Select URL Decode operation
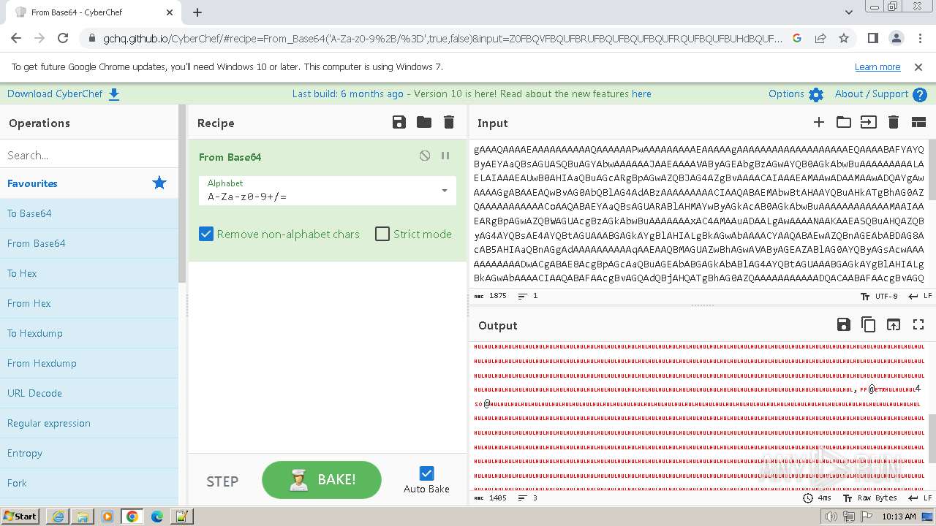Viewport: 936px width, 526px height. (x=89, y=393)
